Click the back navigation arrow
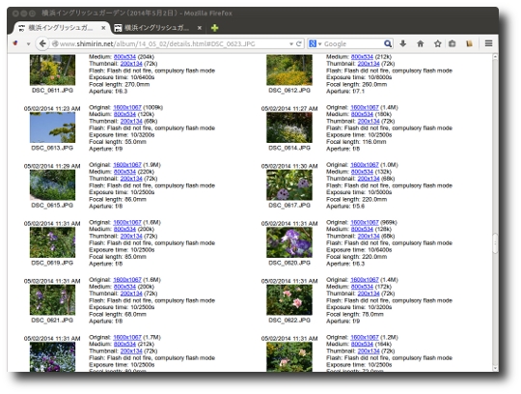The height and width of the screenshot is (394, 521). 42,43
